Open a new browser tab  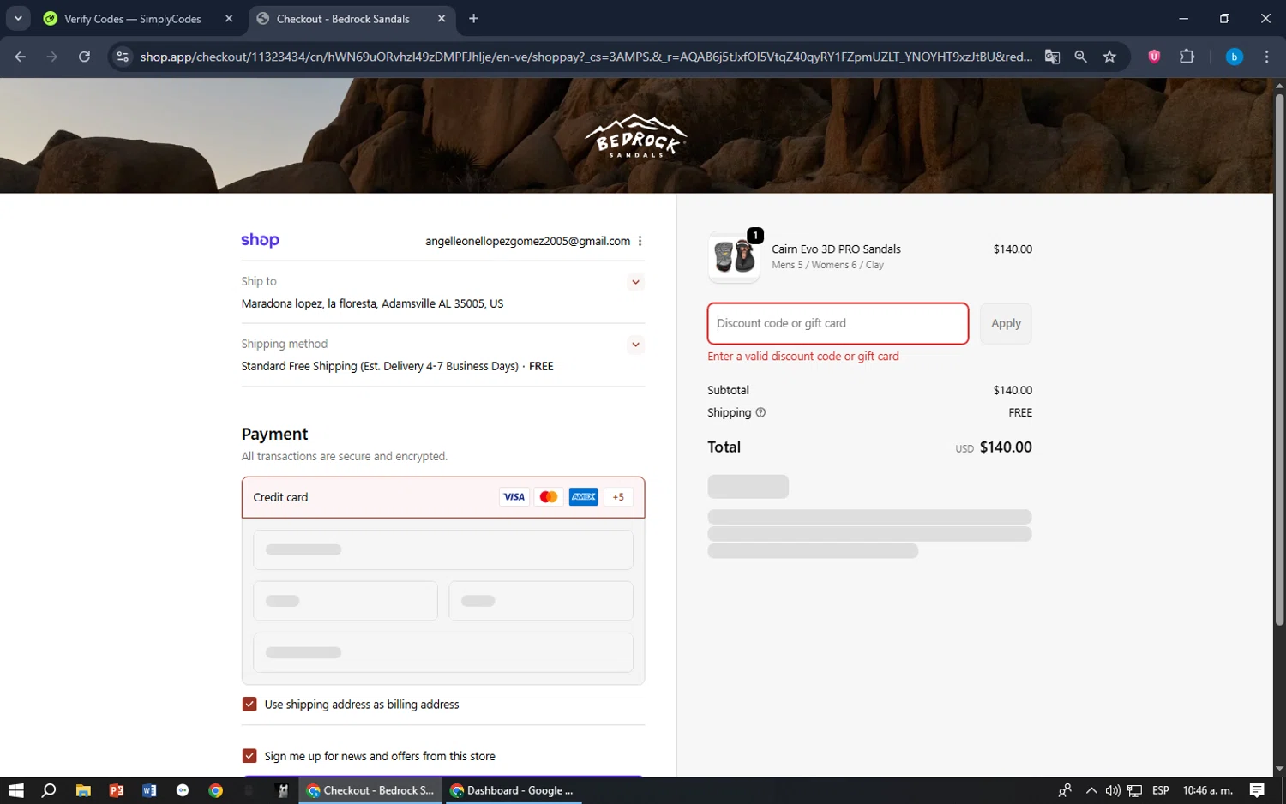click(x=473, y=18)
